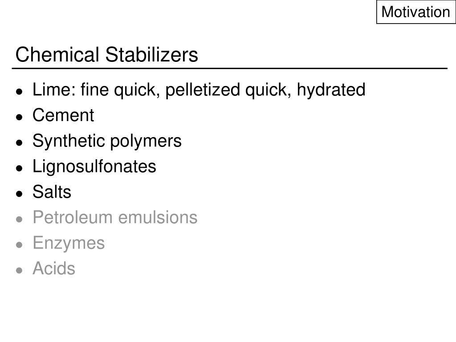Viewport: 456px width, 342px height.
Task: Click the bullet dot beside Lignosulfonates
Action: (19, 168)
